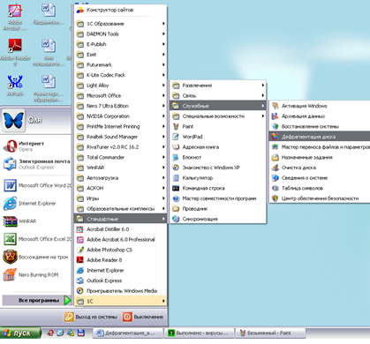Open the Игры programs folder
The width and height of the screenshot is (370, 344).
coord(121,198)
